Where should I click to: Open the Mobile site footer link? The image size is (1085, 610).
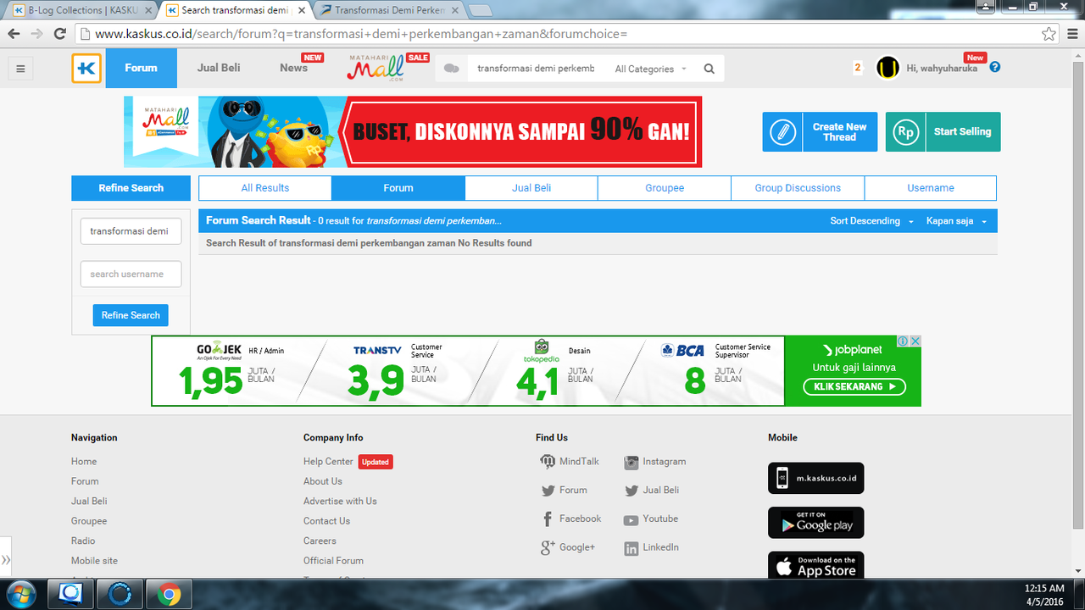pos(94,561)
